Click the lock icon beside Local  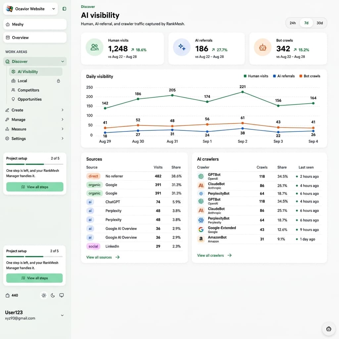pyautogui.click(x=58, y=81)
